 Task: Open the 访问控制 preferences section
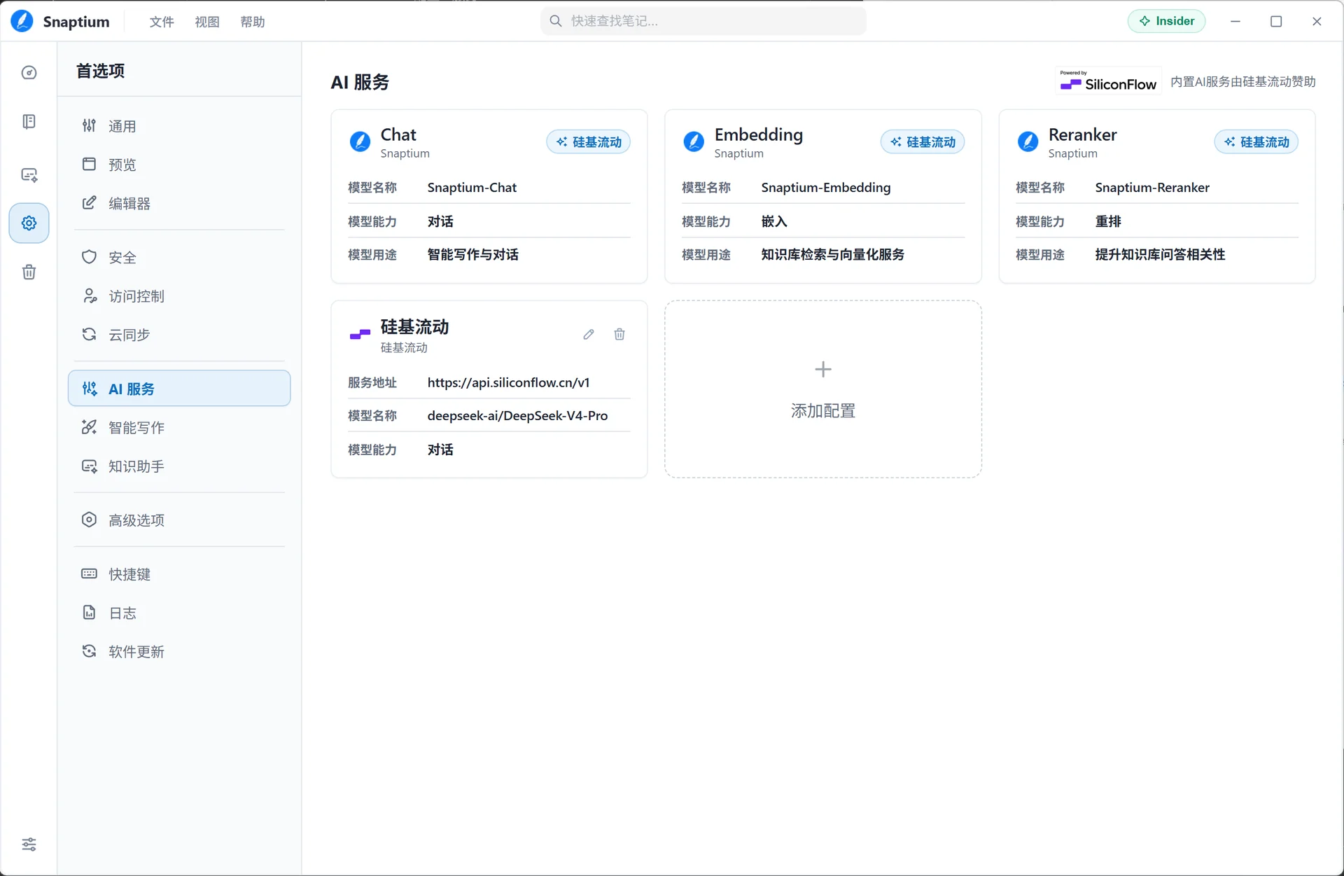point(179,296)
